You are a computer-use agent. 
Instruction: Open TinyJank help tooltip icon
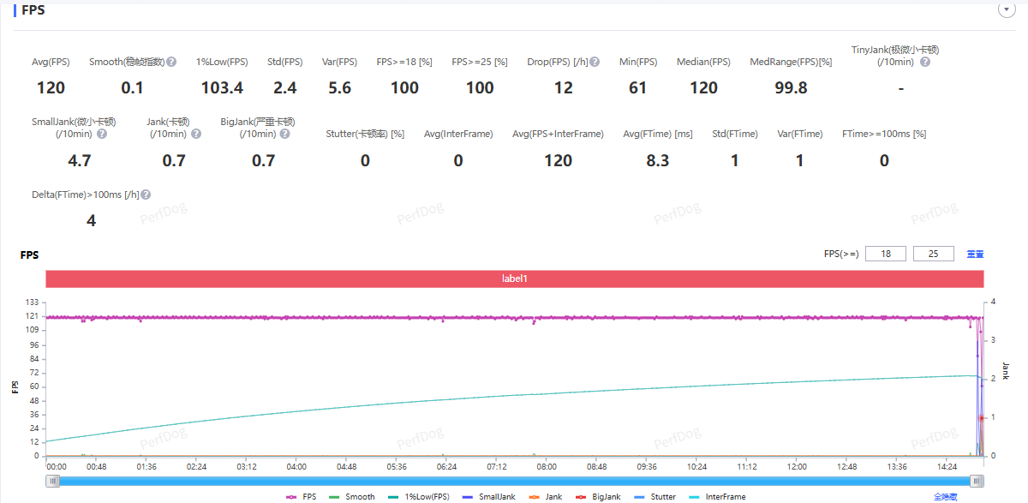(x=924, y=62)
